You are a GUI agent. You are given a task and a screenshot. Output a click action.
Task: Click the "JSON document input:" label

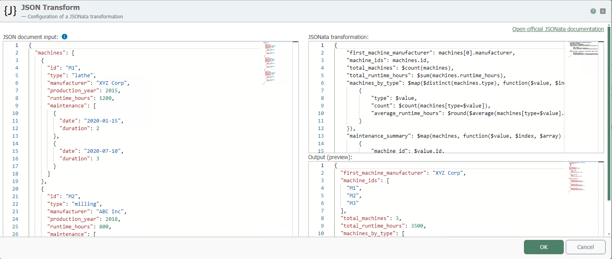click(x=31, y=37)
